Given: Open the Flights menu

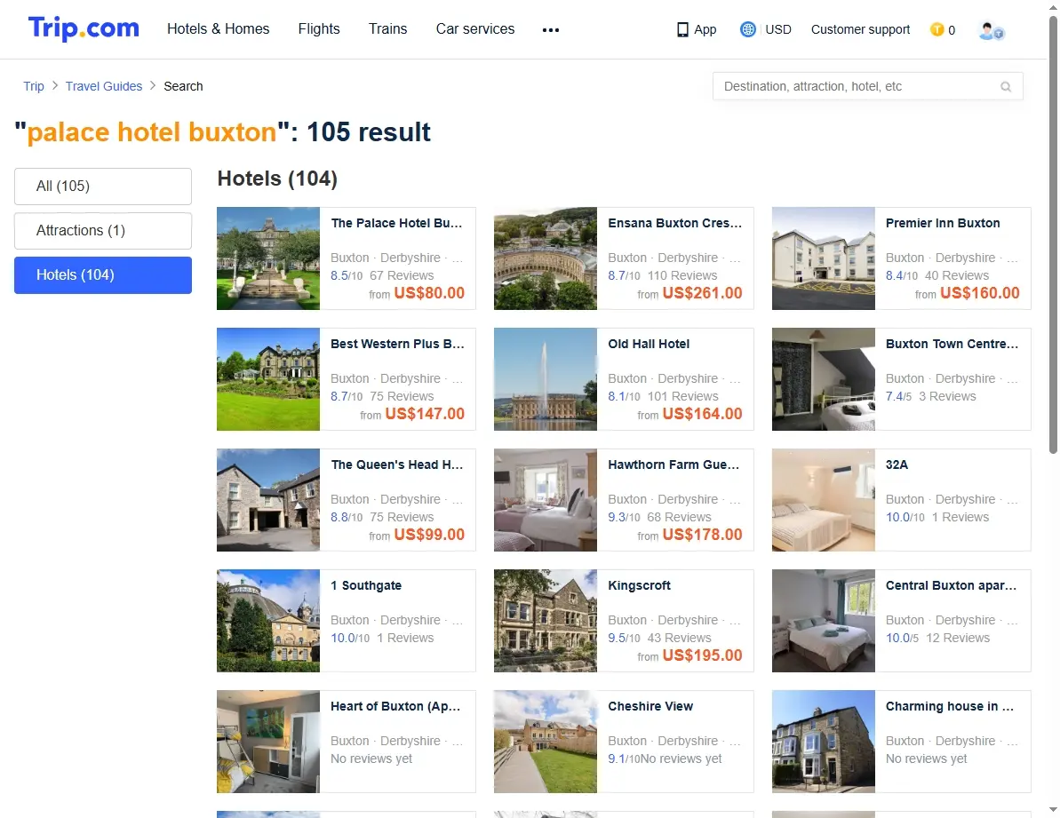Looking at the screenshot, I should coord(319,29).
